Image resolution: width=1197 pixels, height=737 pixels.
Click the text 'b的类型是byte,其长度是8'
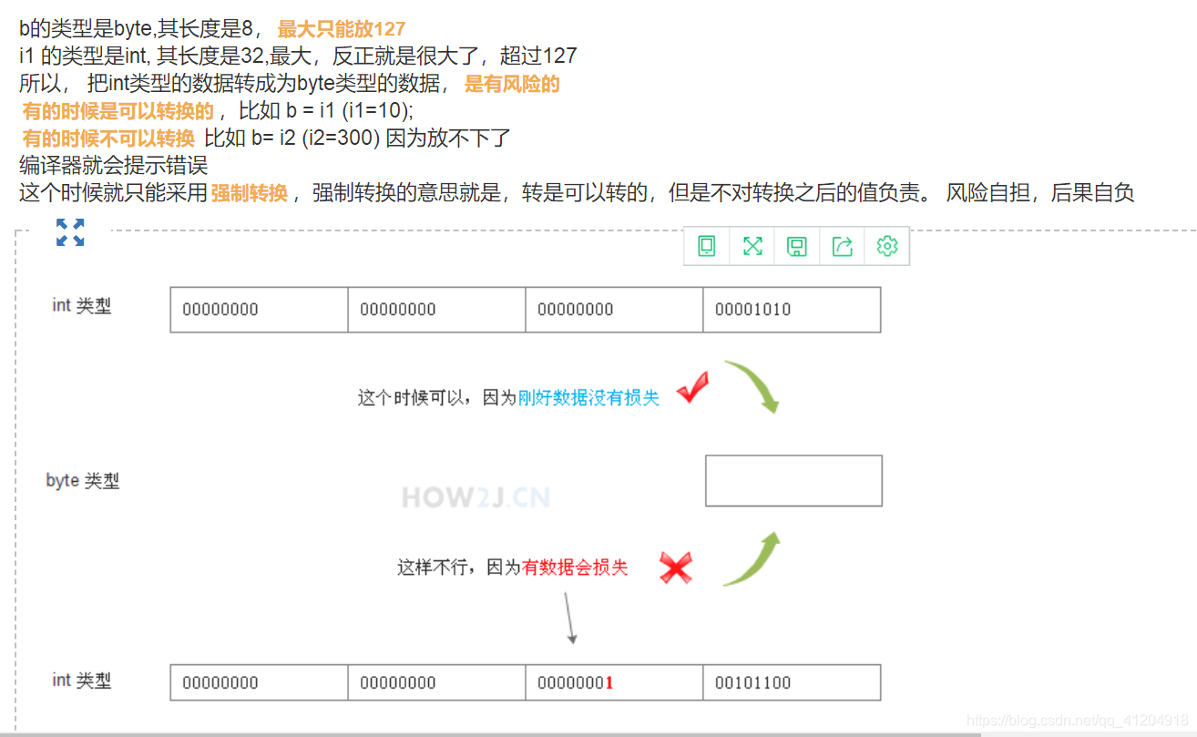tap(138, 29)
